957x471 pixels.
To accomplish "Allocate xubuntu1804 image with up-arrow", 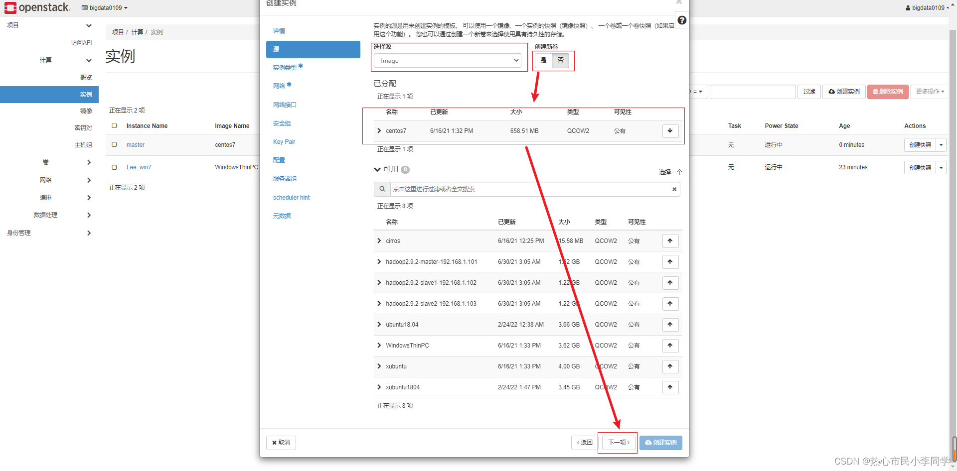I will coord(670,387).
